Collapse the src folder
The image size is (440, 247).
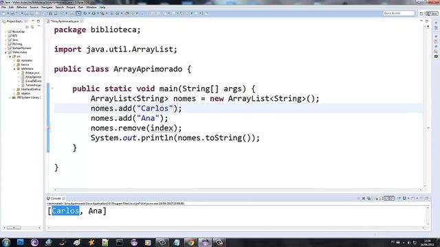click(10, 56)
